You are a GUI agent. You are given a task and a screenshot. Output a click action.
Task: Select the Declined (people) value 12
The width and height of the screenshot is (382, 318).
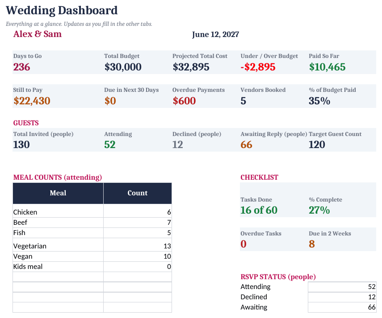tap(178, 145)
